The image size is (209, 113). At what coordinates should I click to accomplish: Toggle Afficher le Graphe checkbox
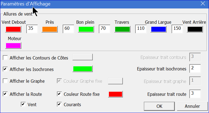(x=5, y=81)
